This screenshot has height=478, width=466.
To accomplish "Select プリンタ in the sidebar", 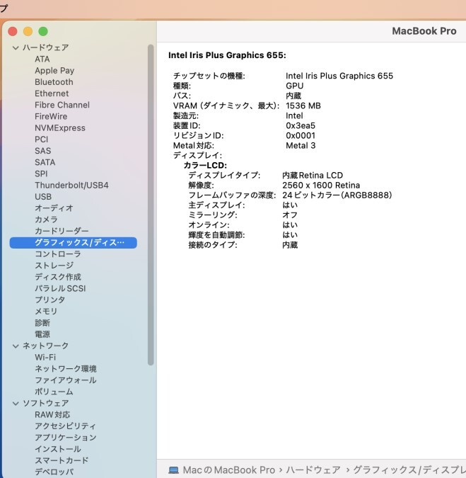I will coord(50,300).
